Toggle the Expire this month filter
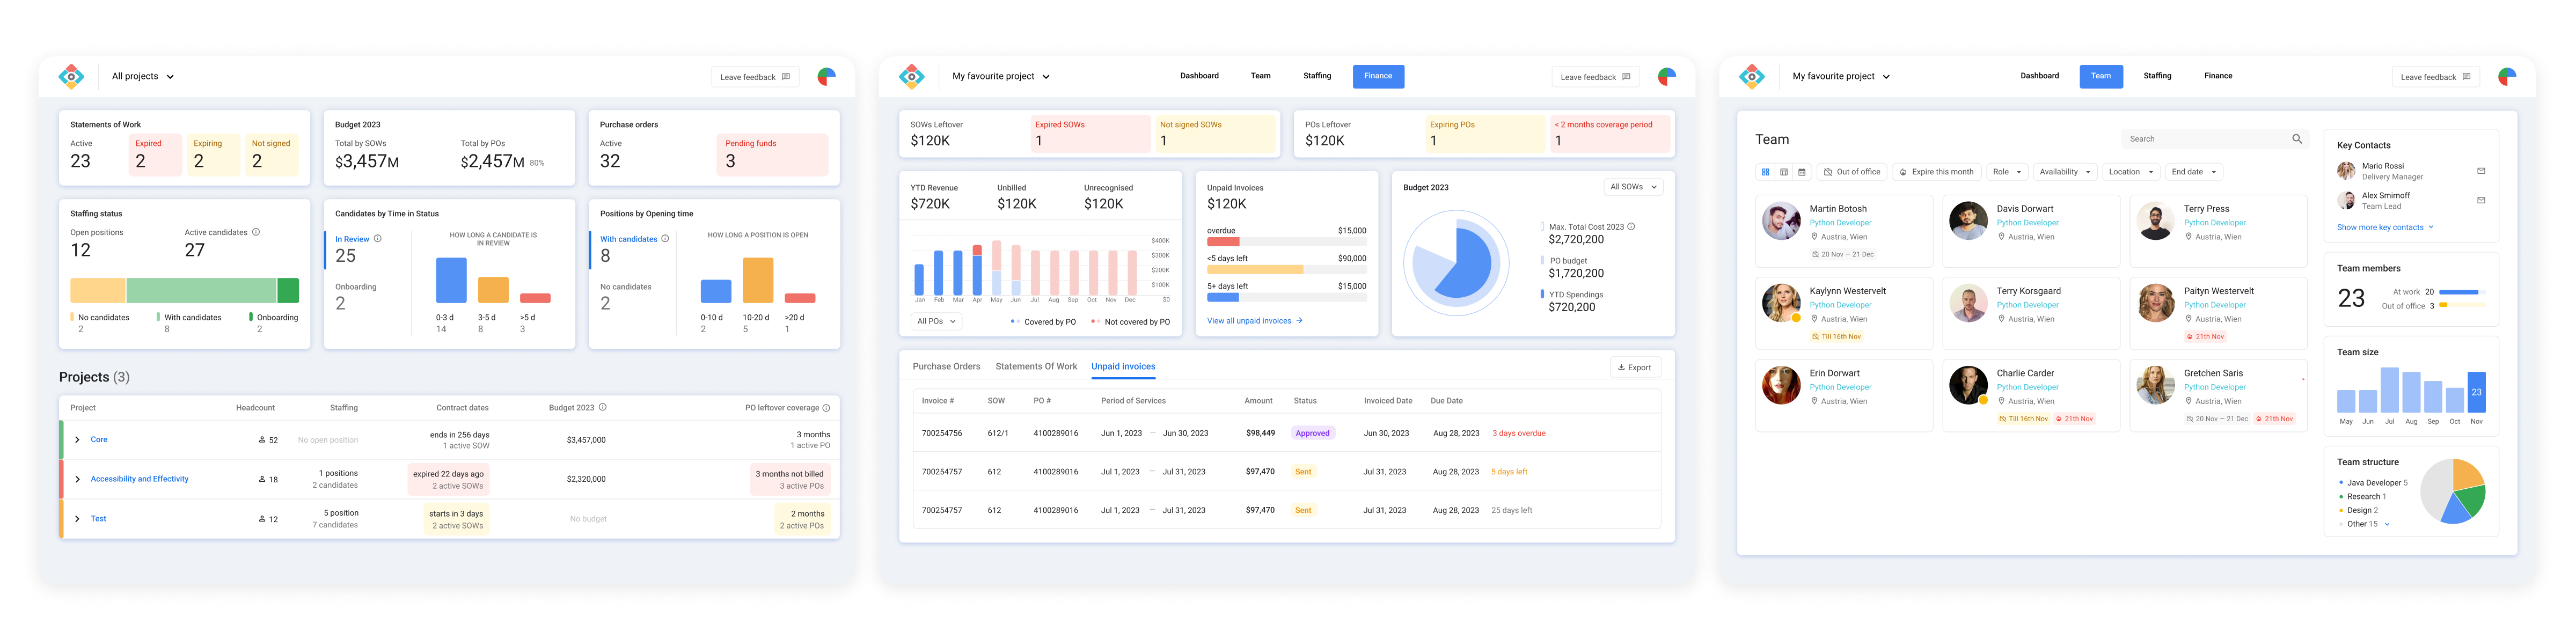The image size is (2576, 639). pyautogui.click(x=1936, y=172)
